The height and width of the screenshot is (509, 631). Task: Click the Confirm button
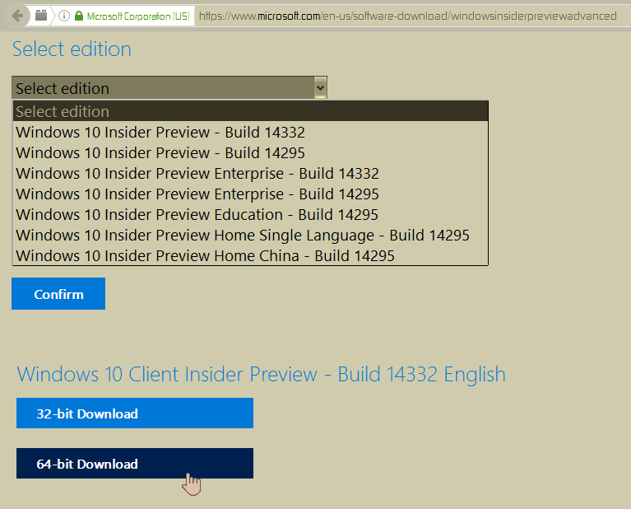pyautogui.click(x=58, y=293)
